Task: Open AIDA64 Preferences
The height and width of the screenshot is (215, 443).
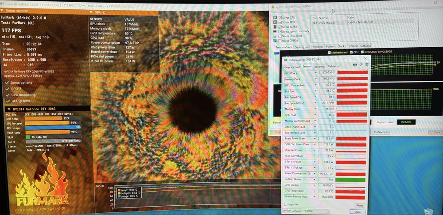Action: pos(381,132)
